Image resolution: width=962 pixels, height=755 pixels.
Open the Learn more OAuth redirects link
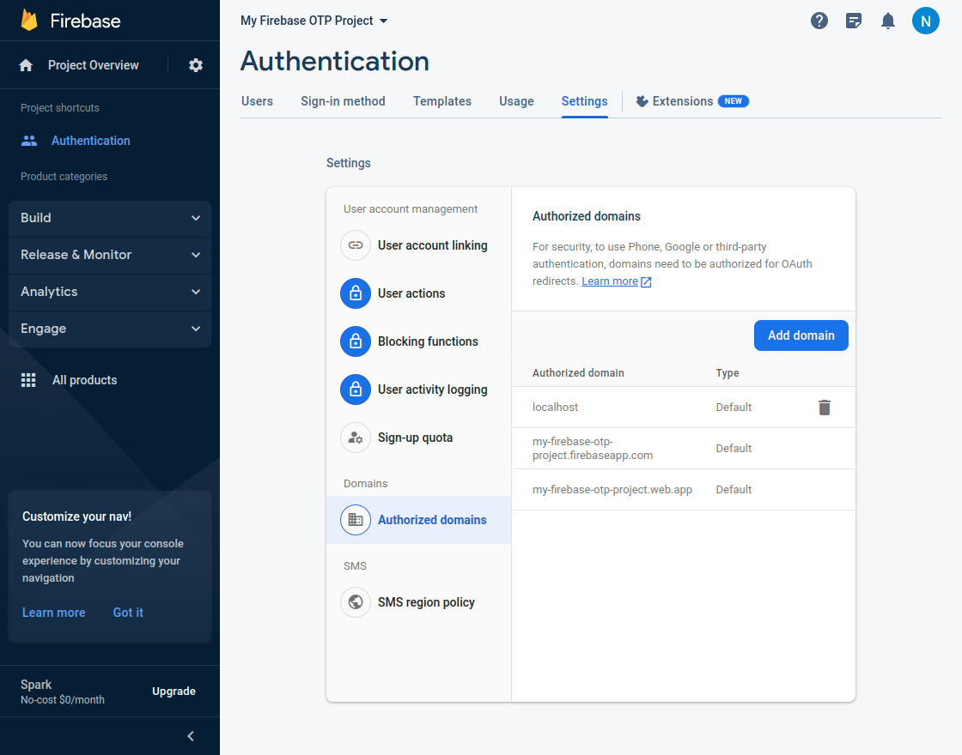tap(611, 281)
